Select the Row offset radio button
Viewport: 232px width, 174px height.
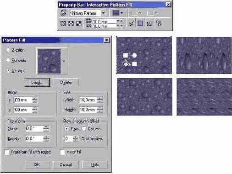coord(67,129)
